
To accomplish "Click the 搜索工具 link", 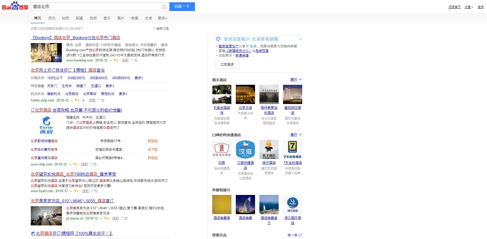I will click(163, 29).
